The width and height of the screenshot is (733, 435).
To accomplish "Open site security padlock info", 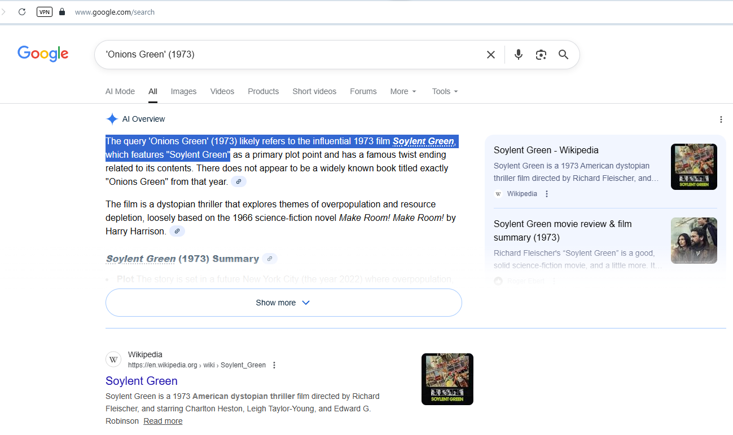I will click(62, 12).
